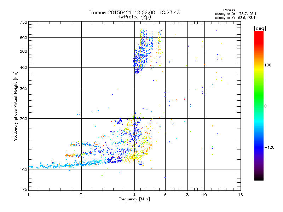Click the 'RwPretec (8p)' subtitle

(x=134, y=17)
